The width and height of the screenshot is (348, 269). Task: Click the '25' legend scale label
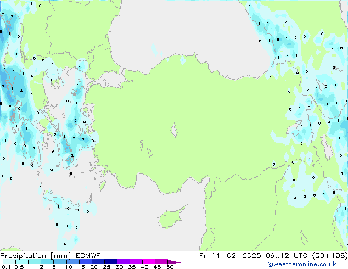click(106, 267)
